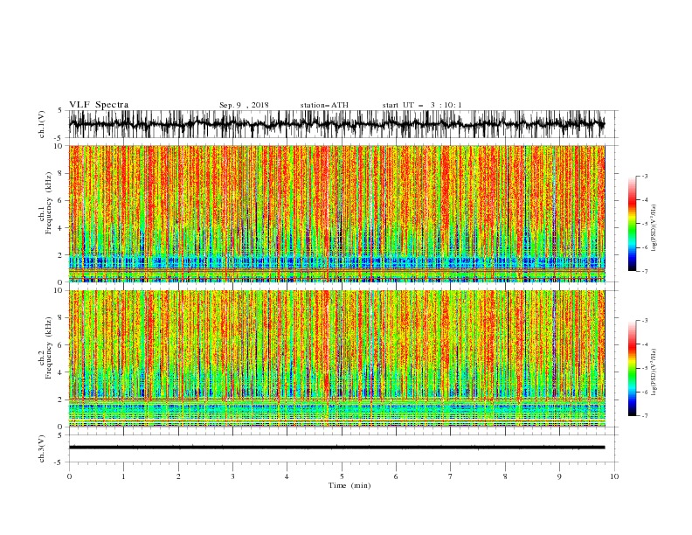The width and height of the screenshot is (692, 535).
Task: Click inside the ch.1 spectrogram panel
Action: click(x=336, y=213)
